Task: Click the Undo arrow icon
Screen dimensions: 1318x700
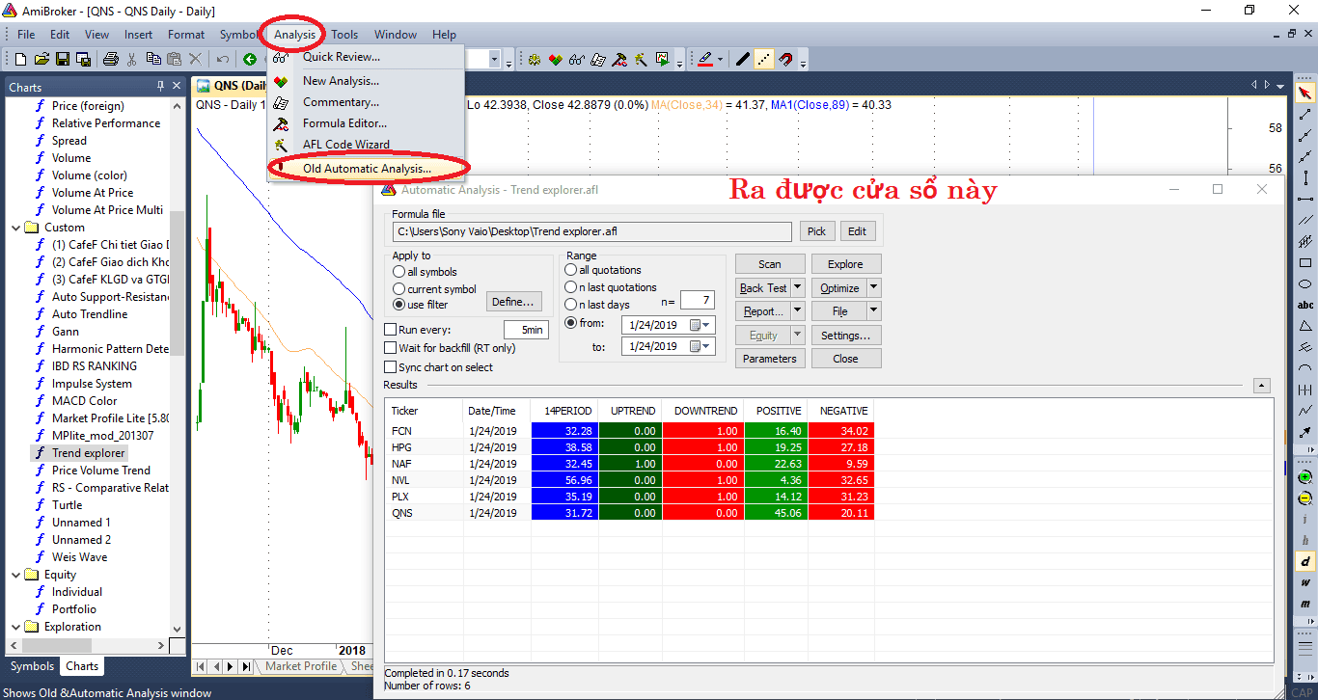Action: tap(223, 59)
